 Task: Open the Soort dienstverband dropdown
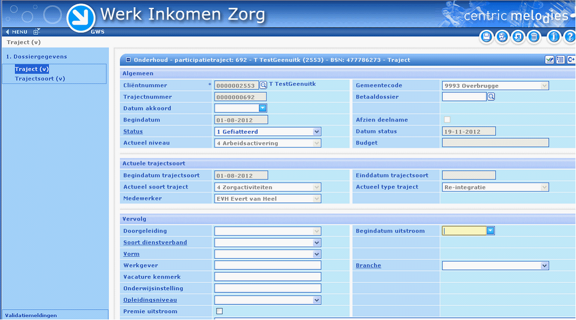tap(317, 243)
